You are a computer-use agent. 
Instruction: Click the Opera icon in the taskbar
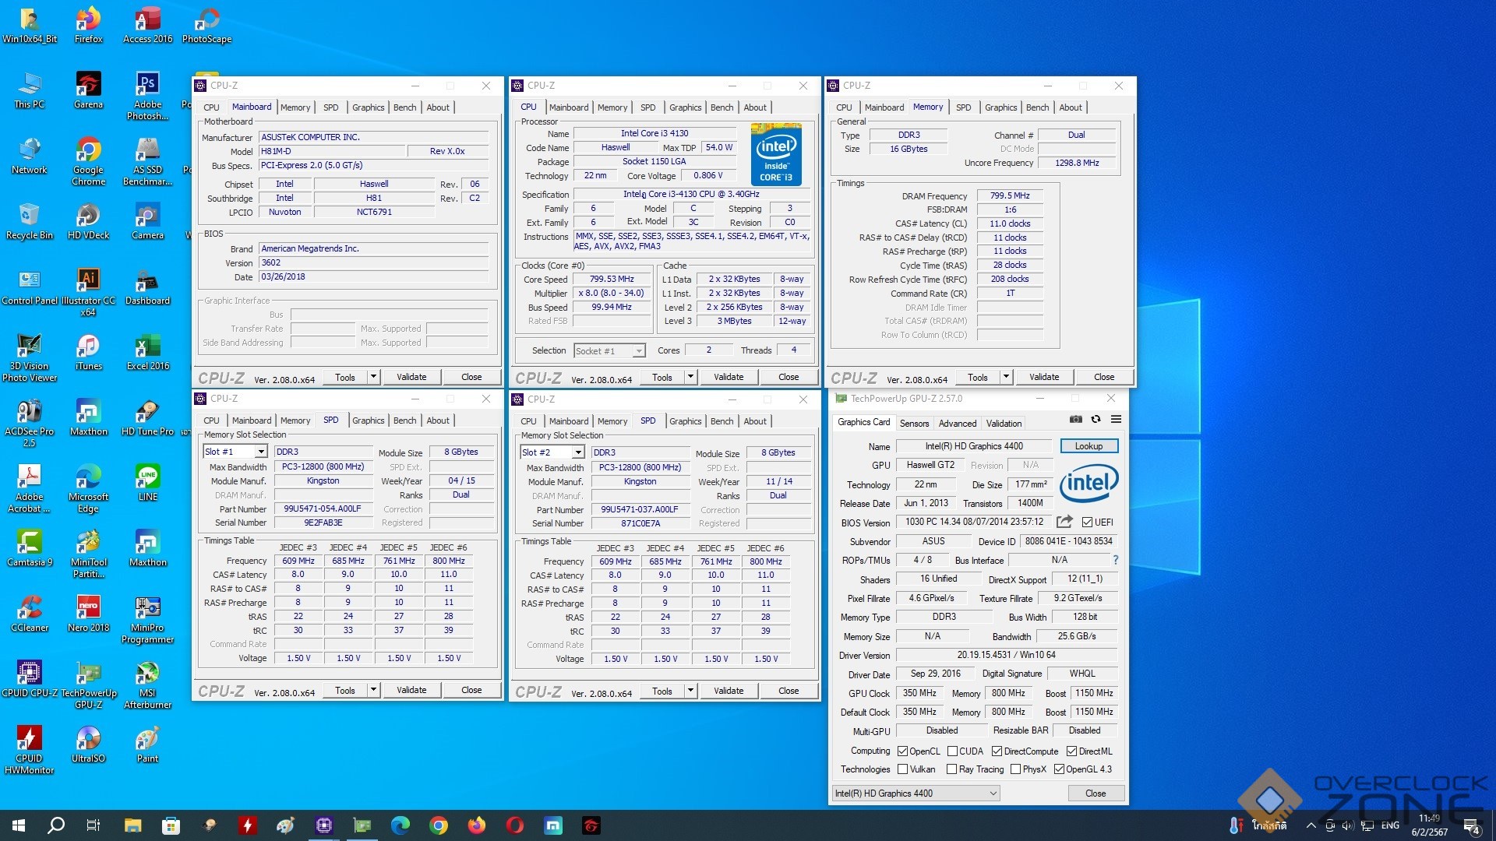point(514,825)
